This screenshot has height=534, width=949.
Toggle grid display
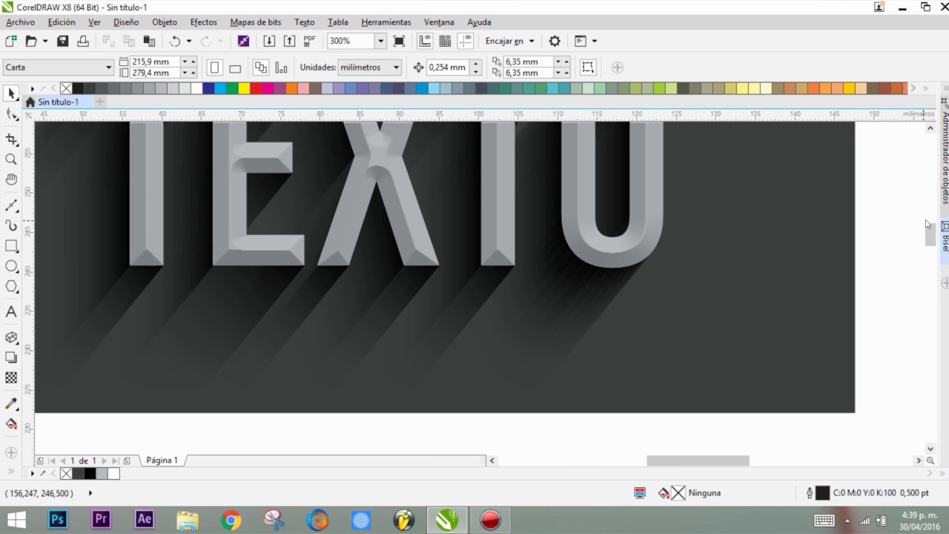coord(445,42)
